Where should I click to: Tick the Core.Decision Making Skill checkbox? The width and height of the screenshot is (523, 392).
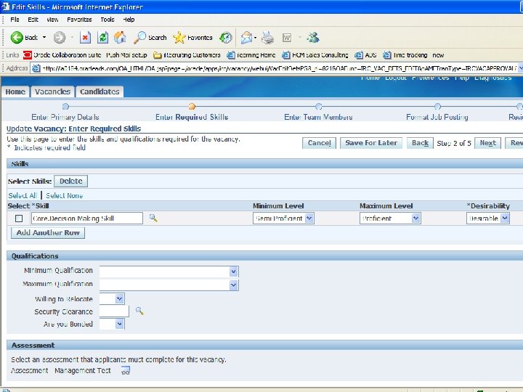(x=19, y=219)
